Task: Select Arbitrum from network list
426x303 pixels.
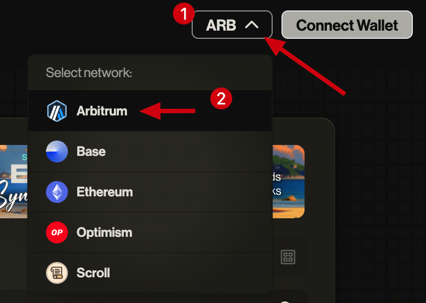Action: (x=150, y=110)
